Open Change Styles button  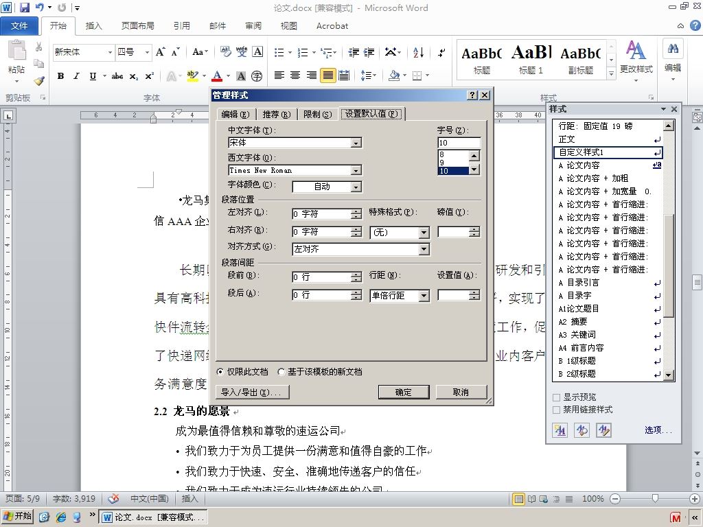[x=636, y=61]
